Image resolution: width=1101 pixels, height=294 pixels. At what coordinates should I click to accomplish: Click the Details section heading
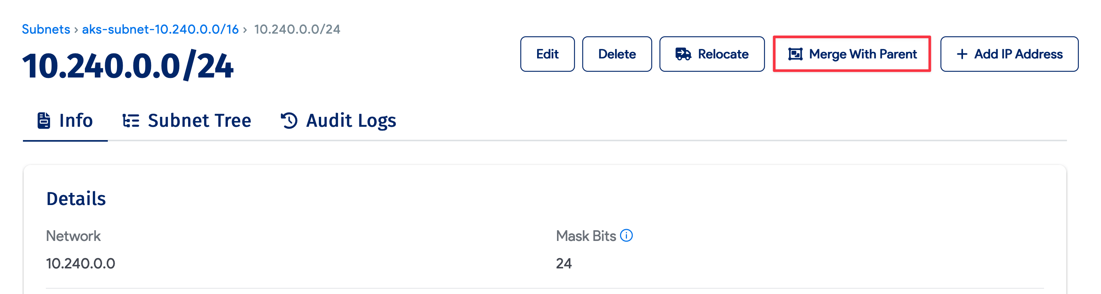76,199
